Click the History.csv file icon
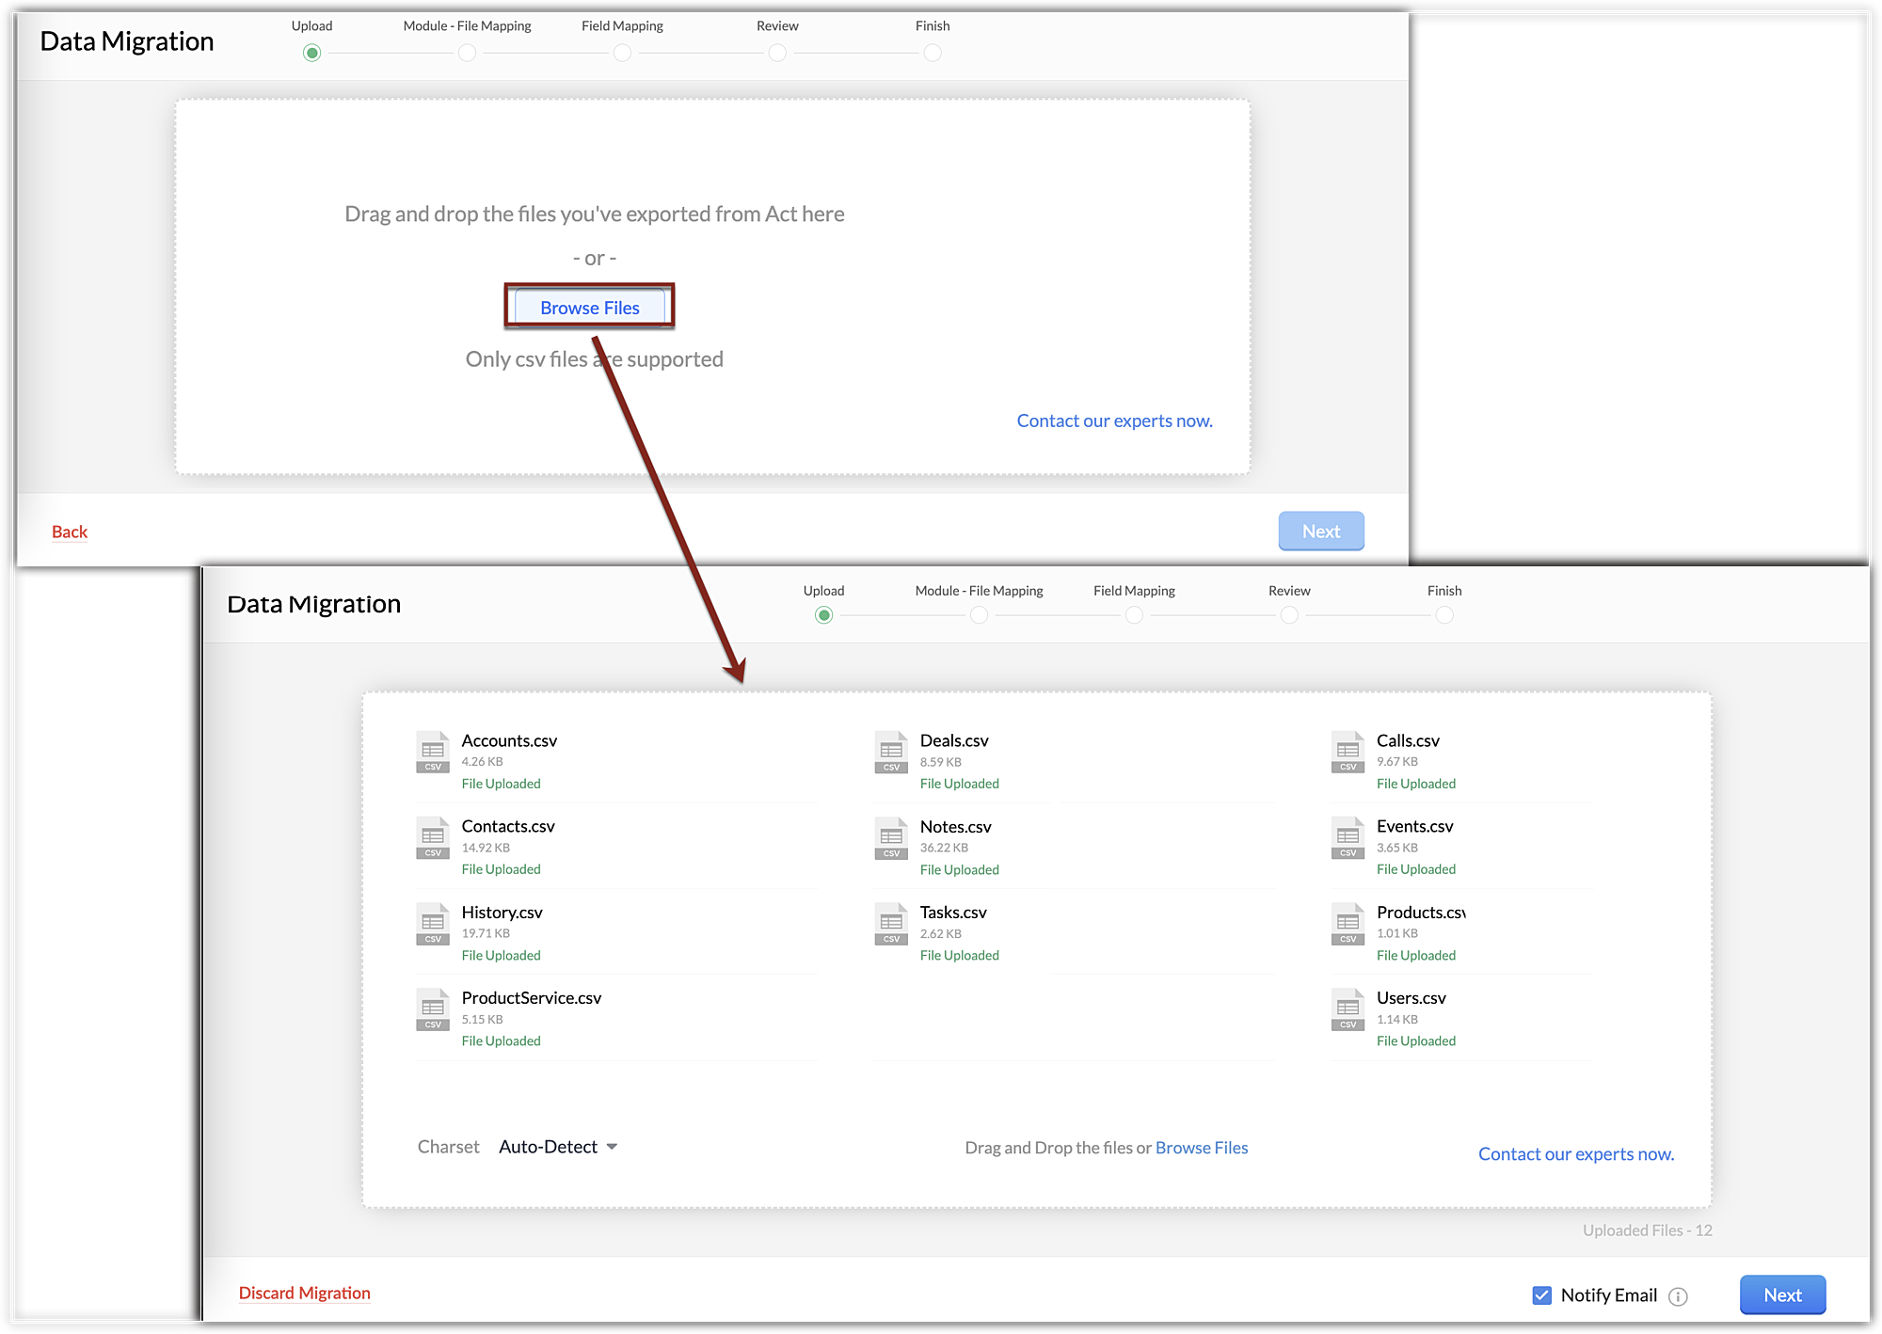 point(433,924)
